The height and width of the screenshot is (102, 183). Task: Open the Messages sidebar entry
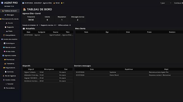pyautogui.click(x=10, y=15)
